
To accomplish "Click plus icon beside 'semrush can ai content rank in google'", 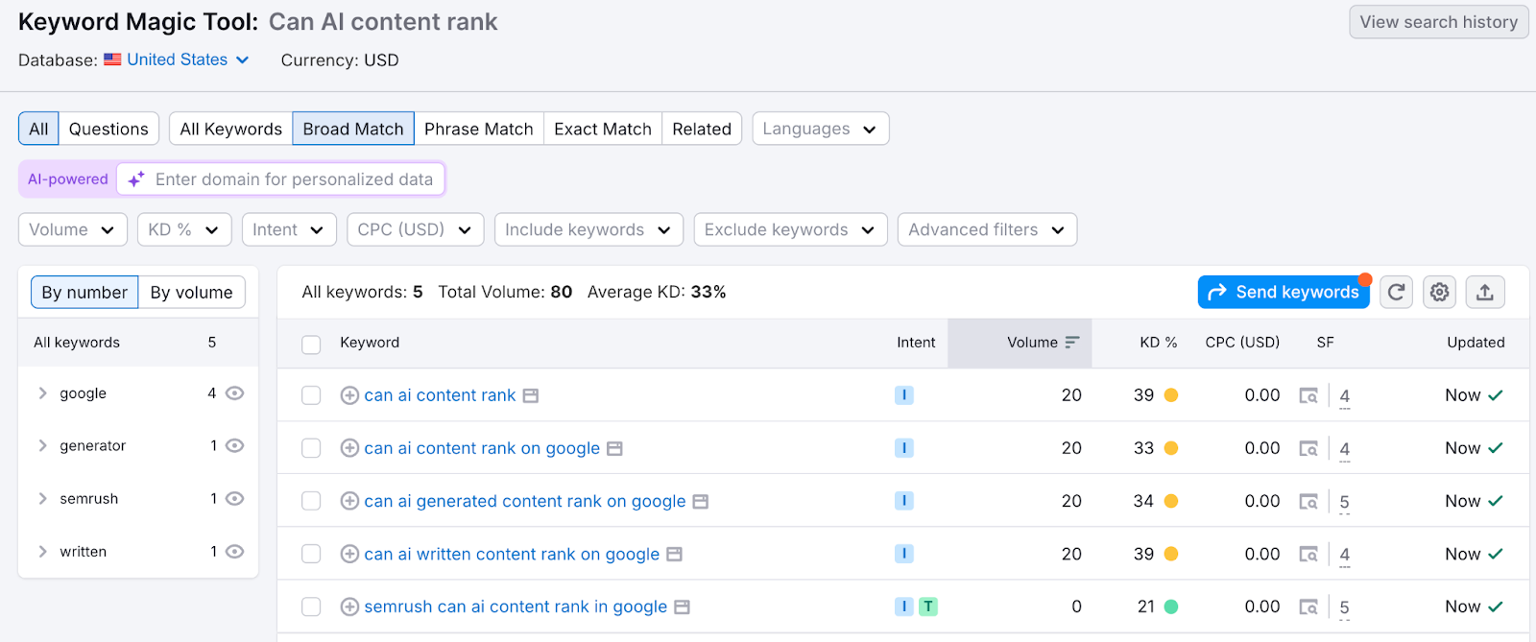I will [349, 606].
